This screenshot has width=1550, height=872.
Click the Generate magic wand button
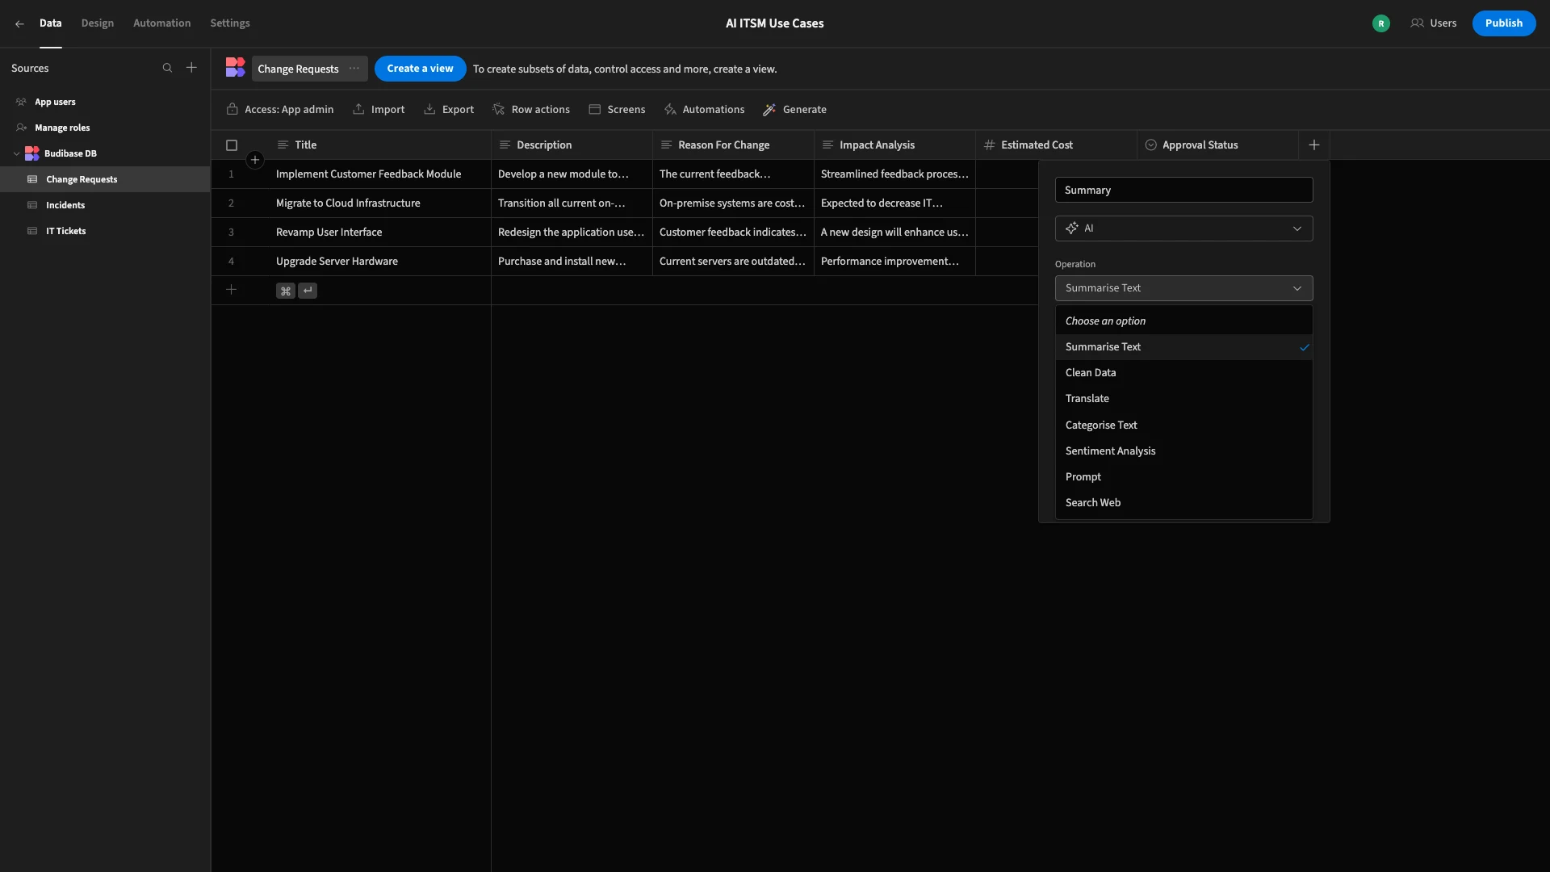coord(795,110)
